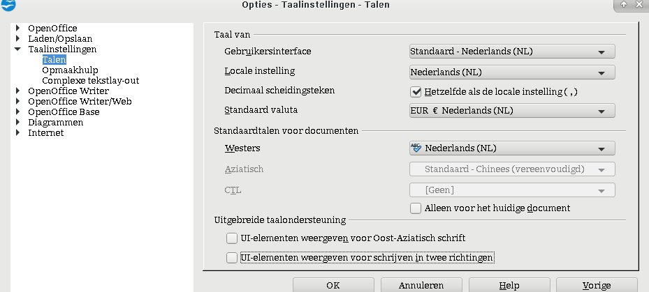Expand the Diagrammen tree node
Screen dimensions: 649x292
[17, 123]
